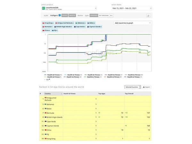The width and height of the screenshot is (192, 144).
Task: Remove Cayman Islands chip from graph
Action: tap(101, 27)
